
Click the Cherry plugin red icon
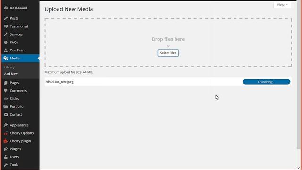pos(6,141)
